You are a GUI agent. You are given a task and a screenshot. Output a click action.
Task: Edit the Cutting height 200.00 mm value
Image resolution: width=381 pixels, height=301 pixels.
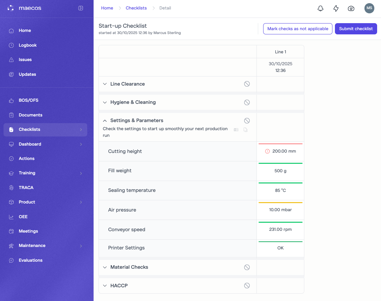tap(280, 152)
